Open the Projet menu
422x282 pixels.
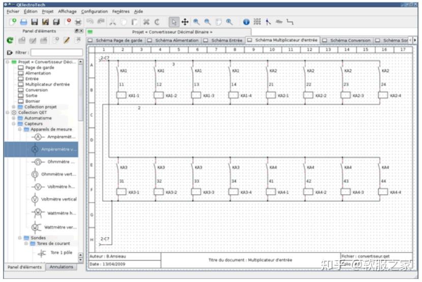(48, 11)
